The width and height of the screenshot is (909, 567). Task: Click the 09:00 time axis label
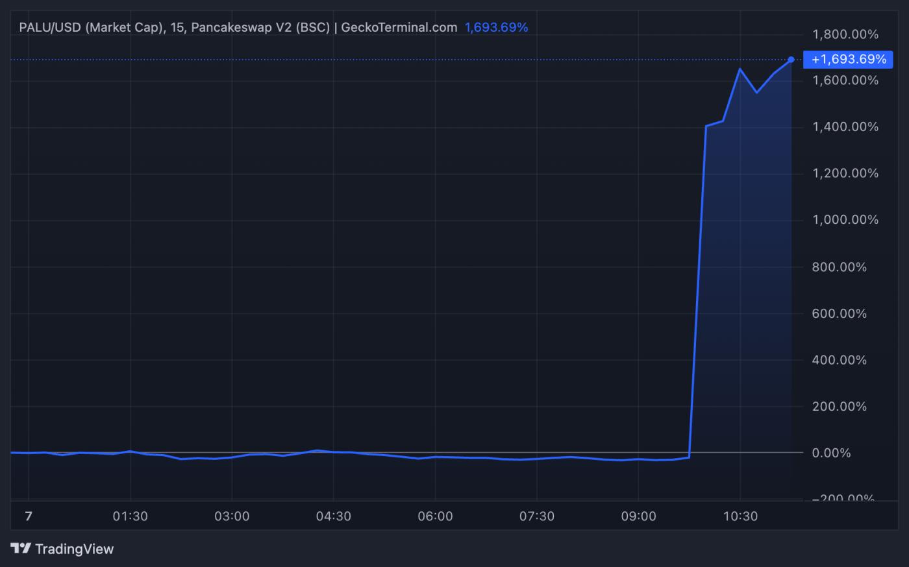[x=638, y=516]
